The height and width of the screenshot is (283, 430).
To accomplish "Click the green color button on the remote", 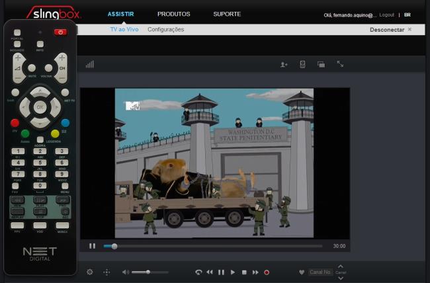I will click(25, 134).
